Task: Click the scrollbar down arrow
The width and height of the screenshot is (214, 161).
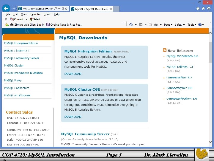Action: [210, 142]
